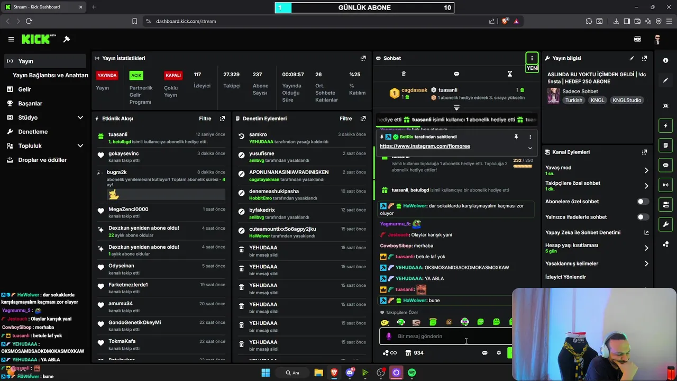Expand the pinned message chevron

[530, 148]
